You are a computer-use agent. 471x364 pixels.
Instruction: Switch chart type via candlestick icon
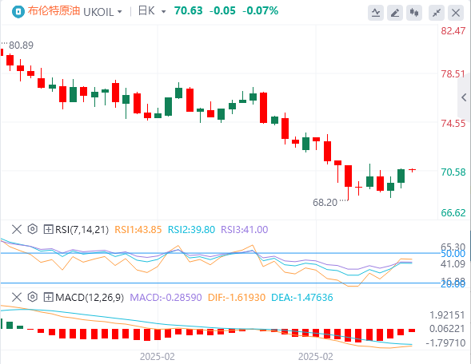coord(414,13)
